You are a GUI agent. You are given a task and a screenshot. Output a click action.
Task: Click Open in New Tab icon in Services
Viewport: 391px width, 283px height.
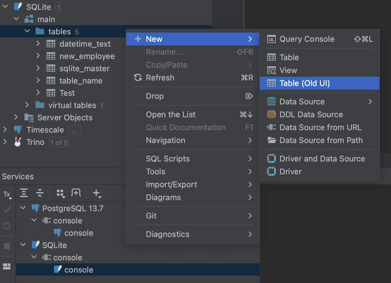76,193
